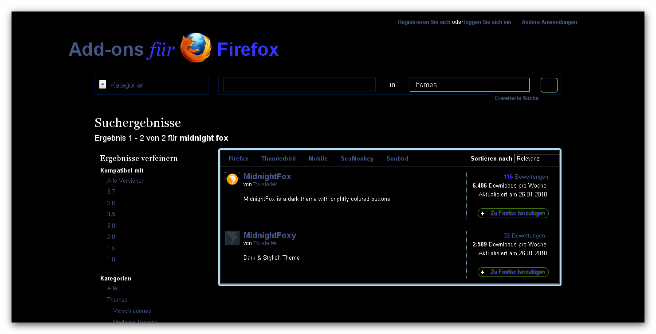Open the Erweiterte Suche link
The image size is (656, 334).
click(517, 98)
